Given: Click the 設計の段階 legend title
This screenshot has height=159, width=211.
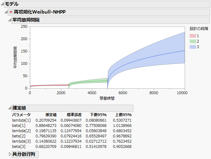Looking at the screenshot, I should pyautogui.click(x=199, y=29).
